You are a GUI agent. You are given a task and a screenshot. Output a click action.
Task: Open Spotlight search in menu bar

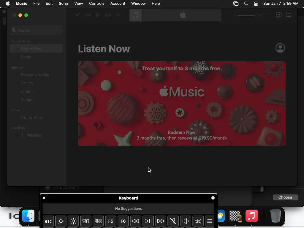[246, 4]
